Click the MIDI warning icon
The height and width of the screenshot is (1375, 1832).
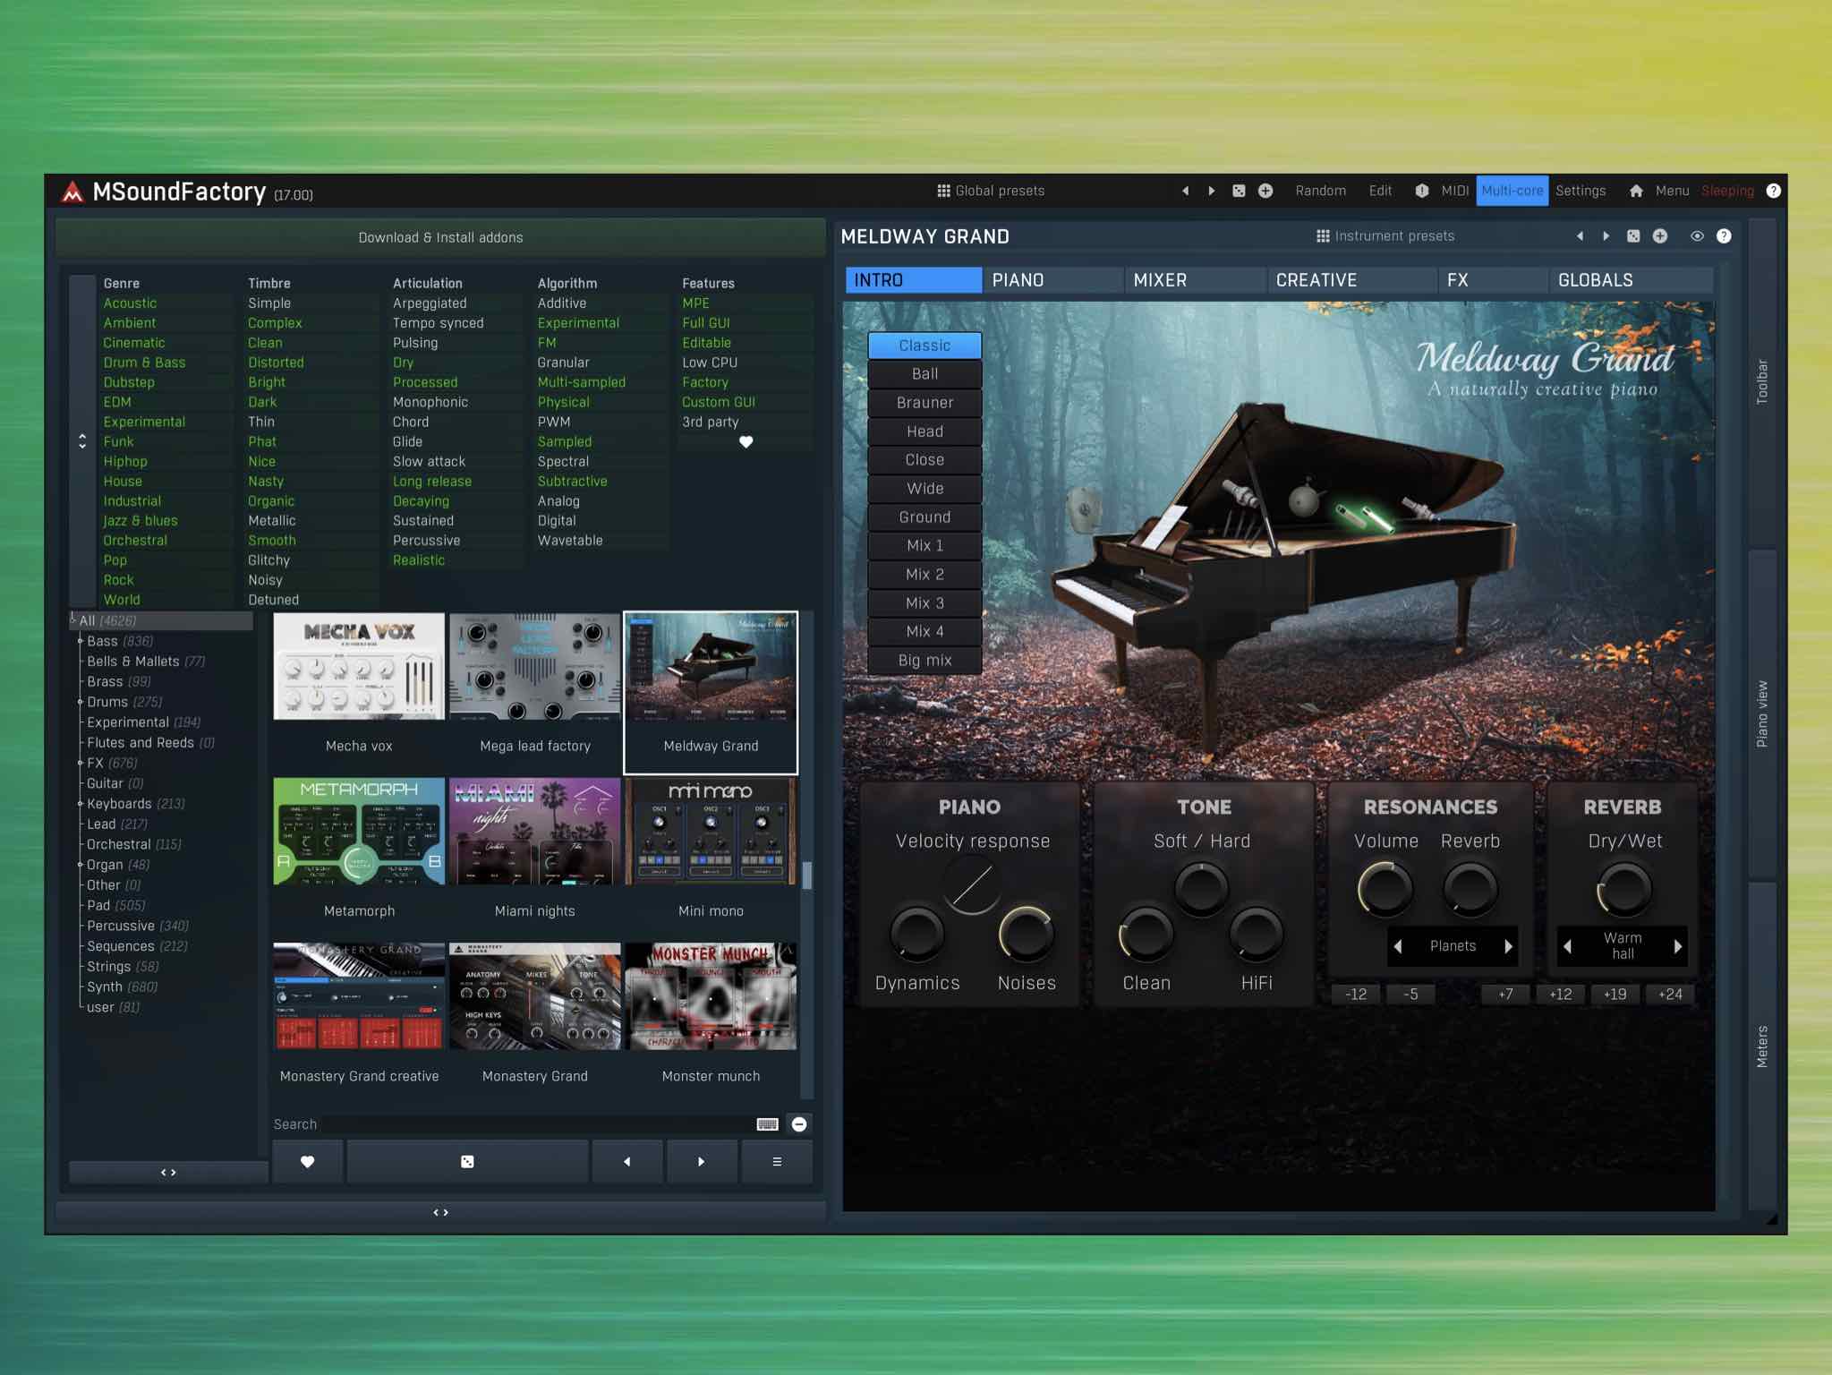tap(1422, 191)
